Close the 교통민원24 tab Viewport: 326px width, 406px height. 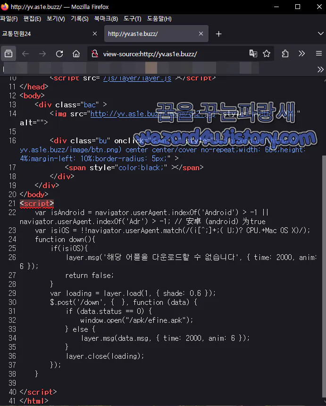[x=95, y=34]
